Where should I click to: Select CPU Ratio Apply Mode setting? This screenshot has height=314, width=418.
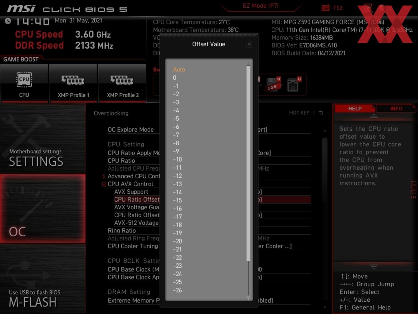(209, 153)
